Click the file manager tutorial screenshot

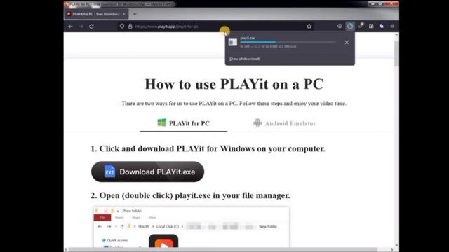[192, 227]
